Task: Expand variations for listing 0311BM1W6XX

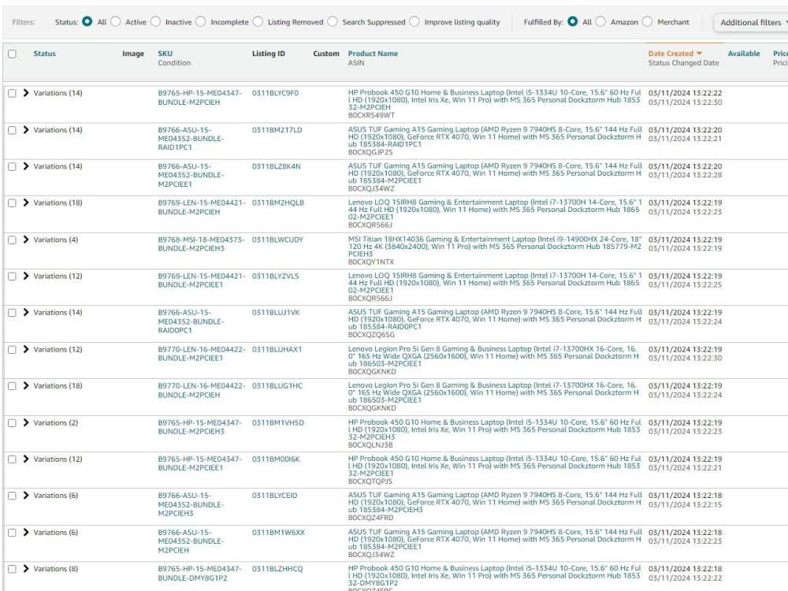Action: coord(26,532)
